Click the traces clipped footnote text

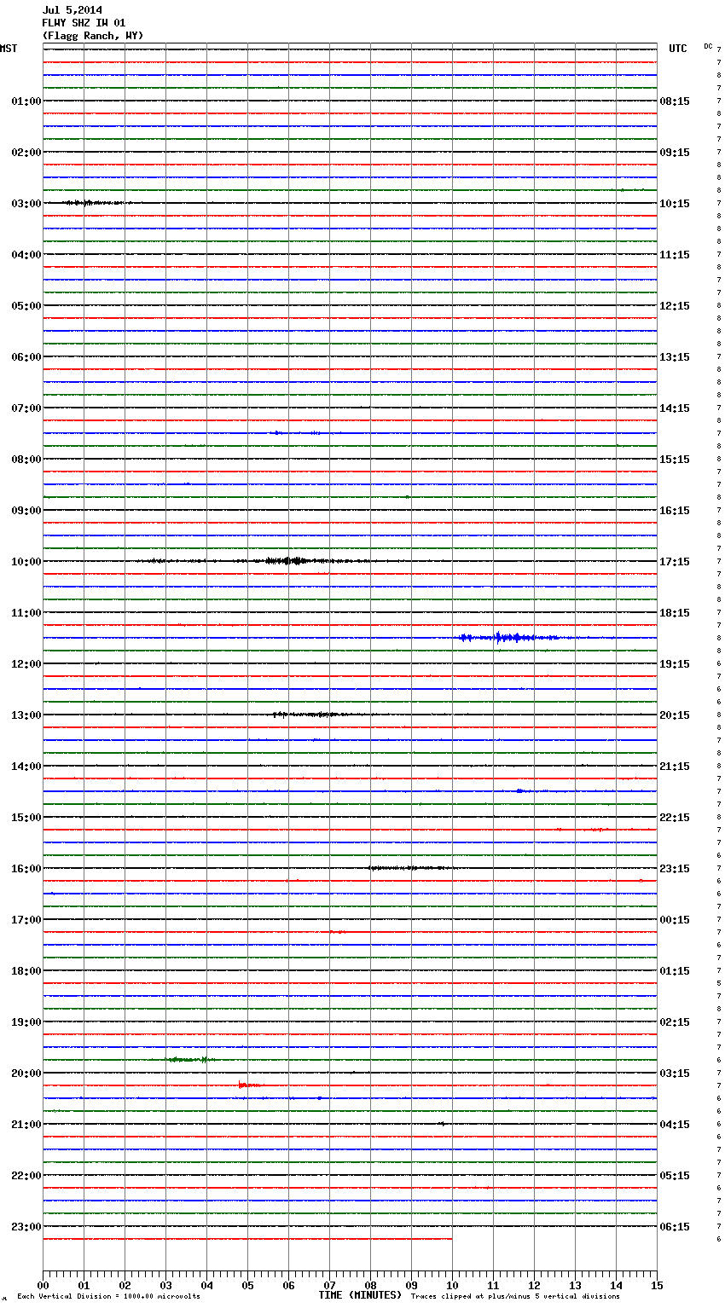tap(515, 1297)
